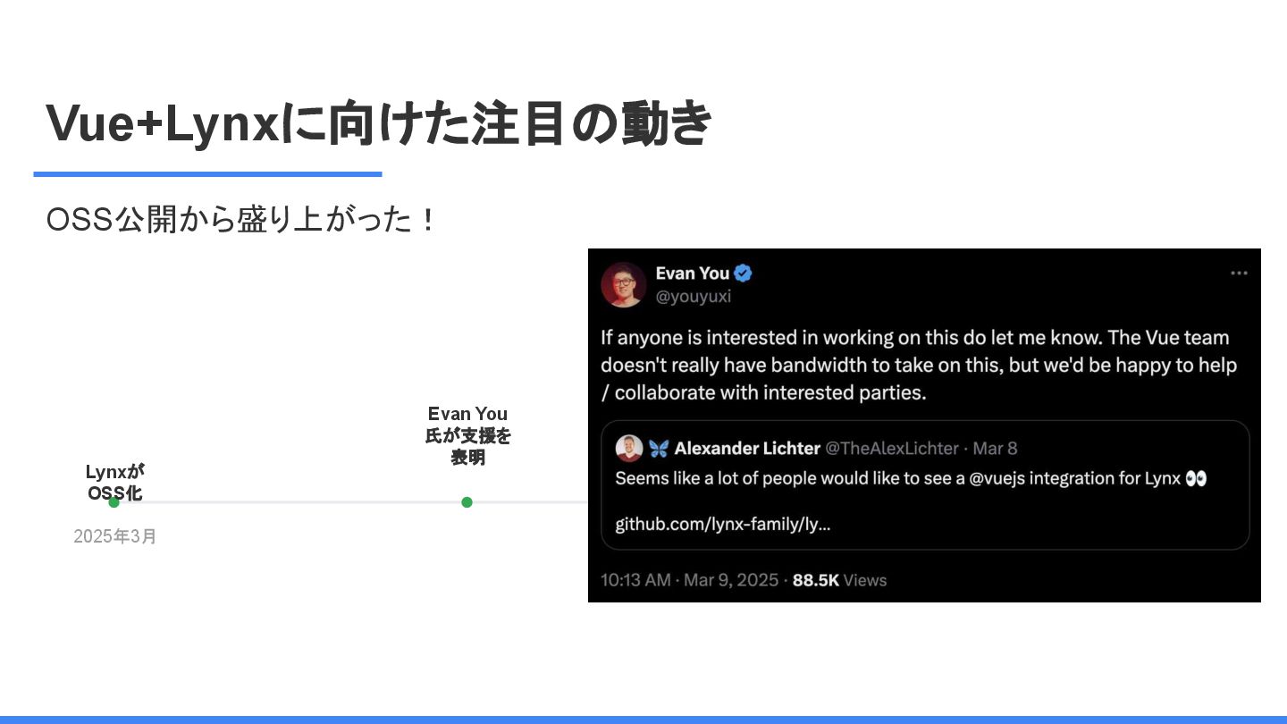Follow the github.com/lynx-family link
This screenshot has width=1287, height=724.
click(x=723, y=524)
